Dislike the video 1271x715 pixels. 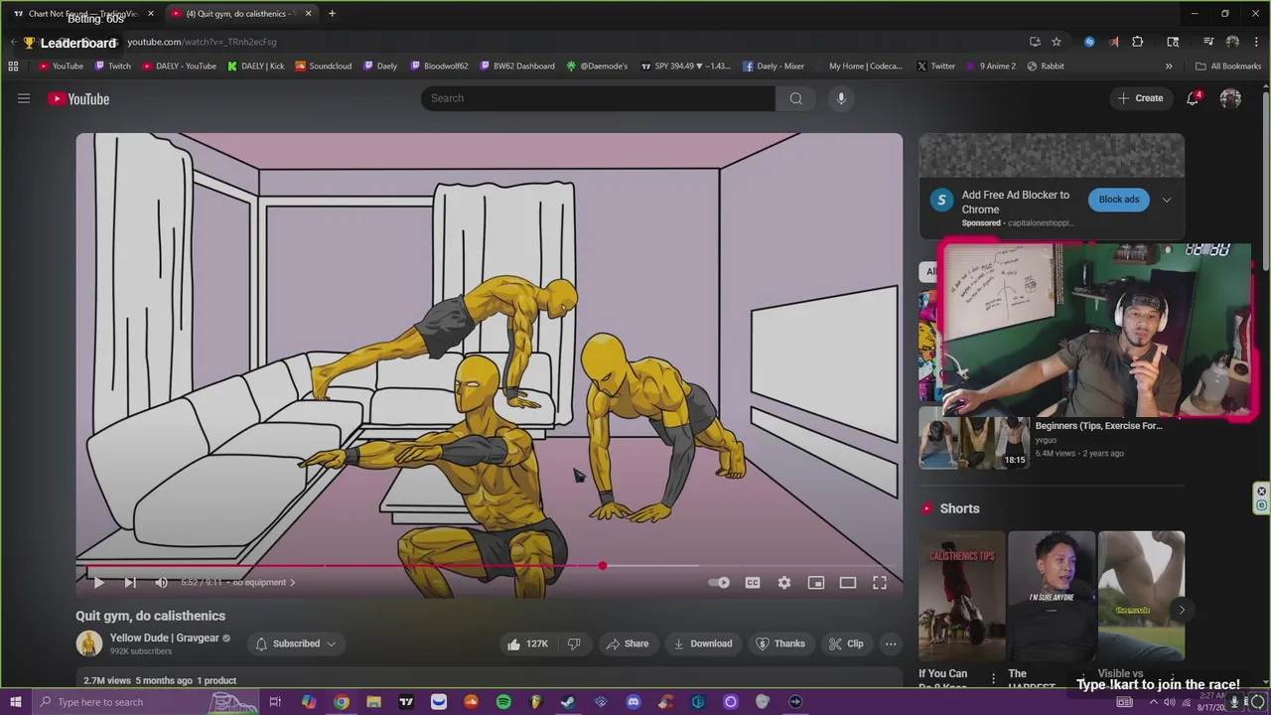coord(574,643)
